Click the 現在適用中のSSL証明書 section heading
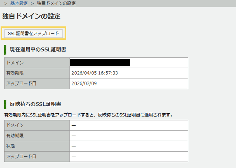The image size is (236, 168). coord(38,49)
